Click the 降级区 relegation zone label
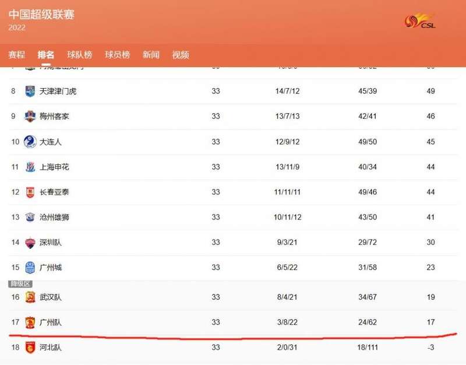This screenshot has width=466, height=365. click(20, 284)
